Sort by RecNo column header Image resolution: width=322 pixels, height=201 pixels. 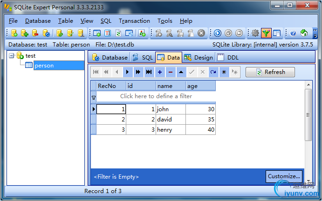point(111,86)
